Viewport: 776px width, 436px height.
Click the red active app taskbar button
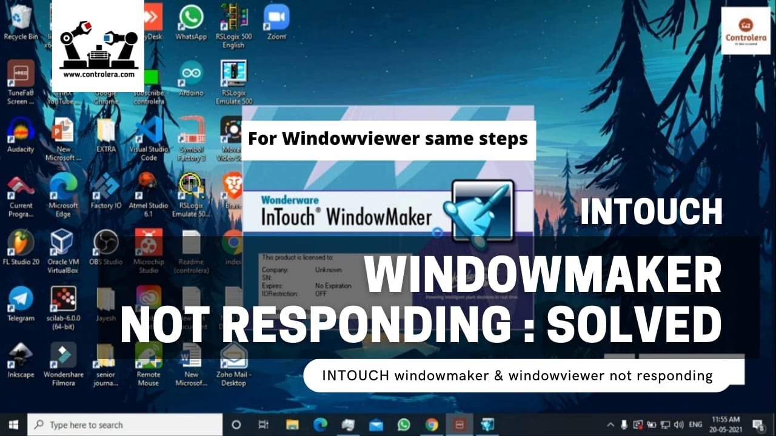pos(460,424)
